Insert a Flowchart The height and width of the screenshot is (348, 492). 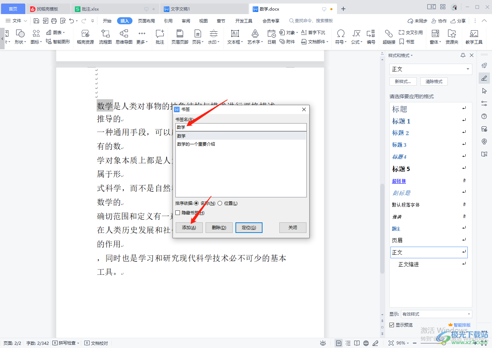click(x=105, y=37)
